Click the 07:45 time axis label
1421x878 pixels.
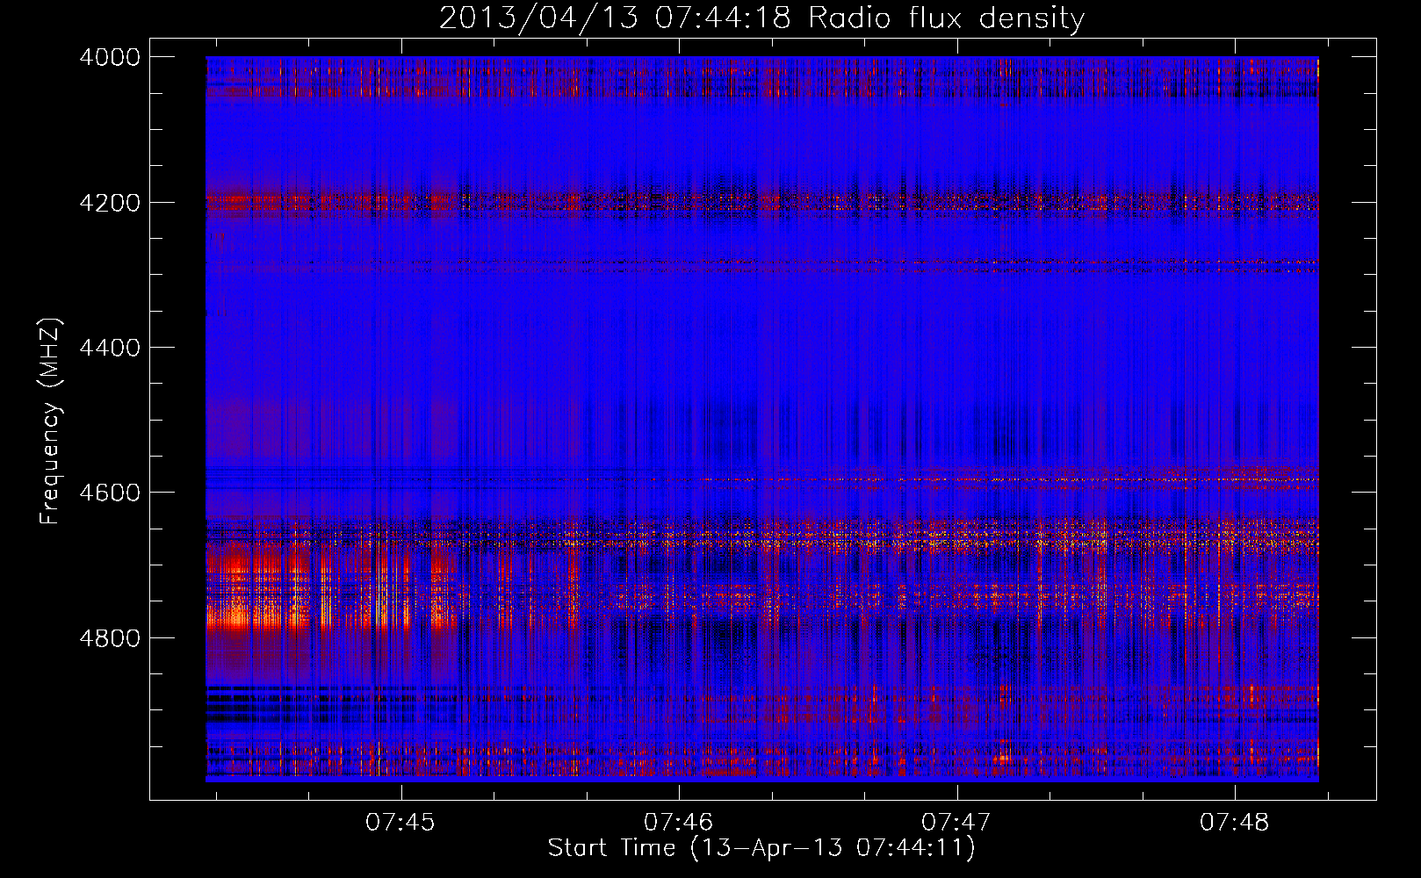click(x=400, y=822)
